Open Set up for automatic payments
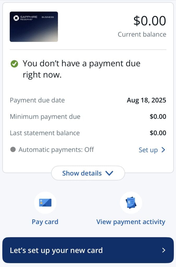The height and width of the screenshot is (267, 176). pyautogui.click(x=148, y=150)
